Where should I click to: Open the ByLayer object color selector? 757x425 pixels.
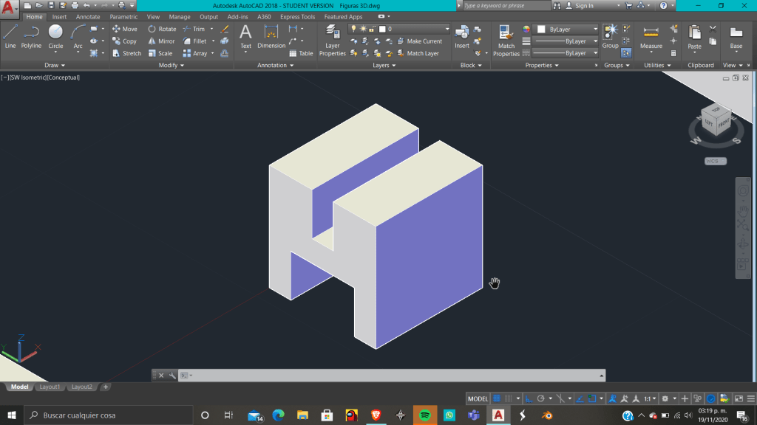[566, 29]
